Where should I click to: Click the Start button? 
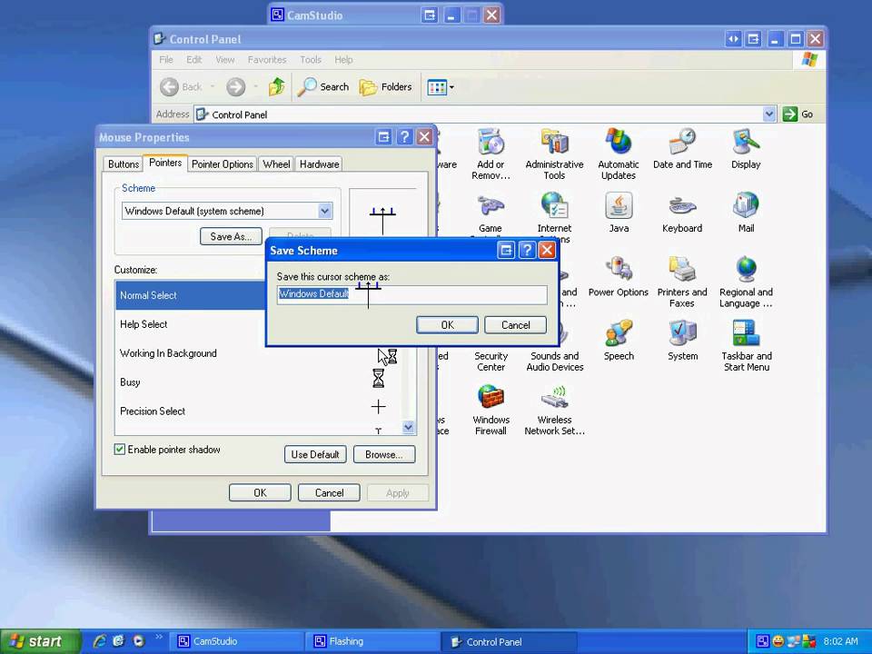click(40, 641)
